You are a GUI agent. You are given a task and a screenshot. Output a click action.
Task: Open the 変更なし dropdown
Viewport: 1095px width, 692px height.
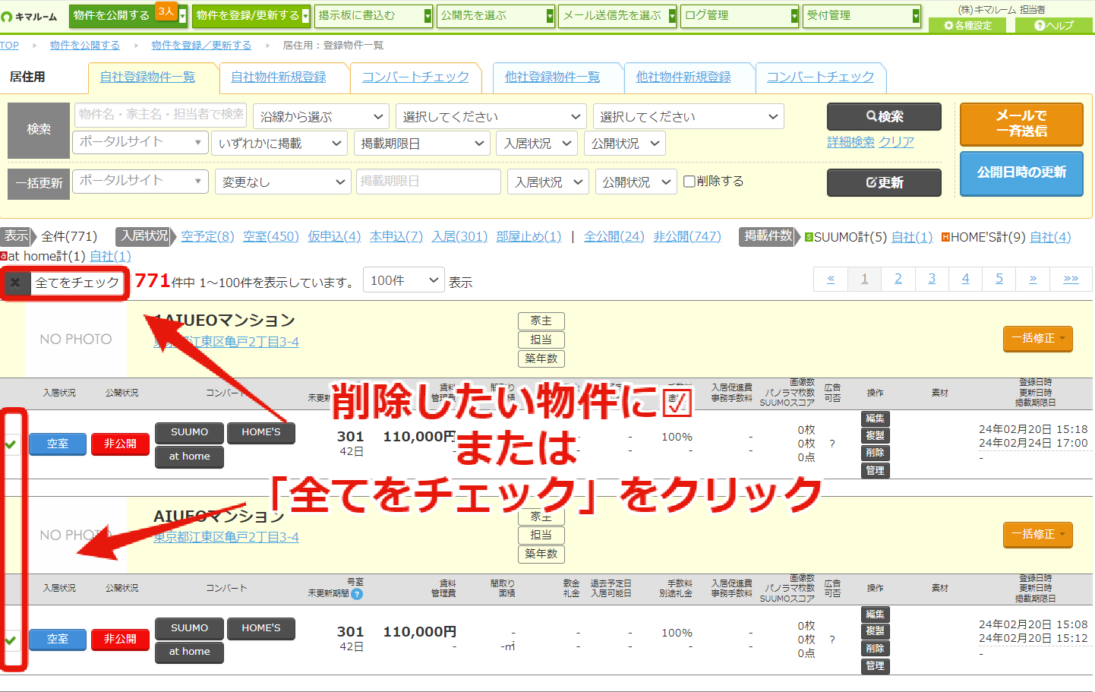pyautogui.click(x=283, y=182)
